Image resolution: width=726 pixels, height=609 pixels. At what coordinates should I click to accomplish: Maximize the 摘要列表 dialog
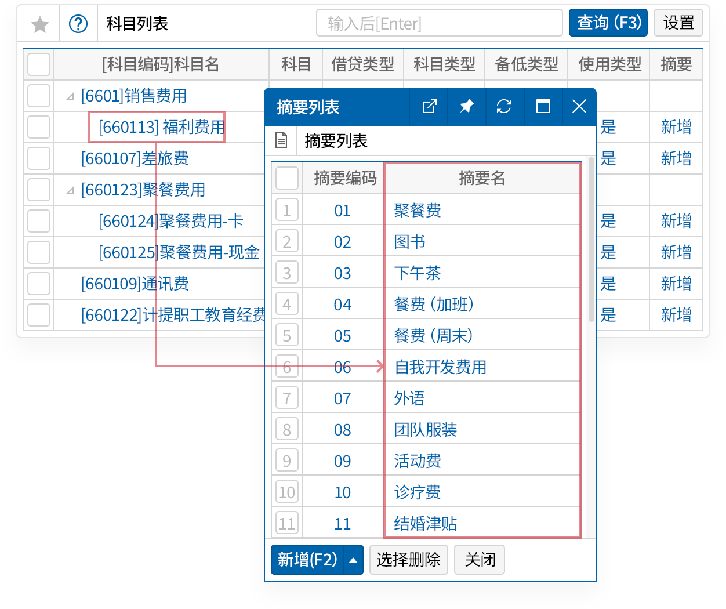[542, 107]
